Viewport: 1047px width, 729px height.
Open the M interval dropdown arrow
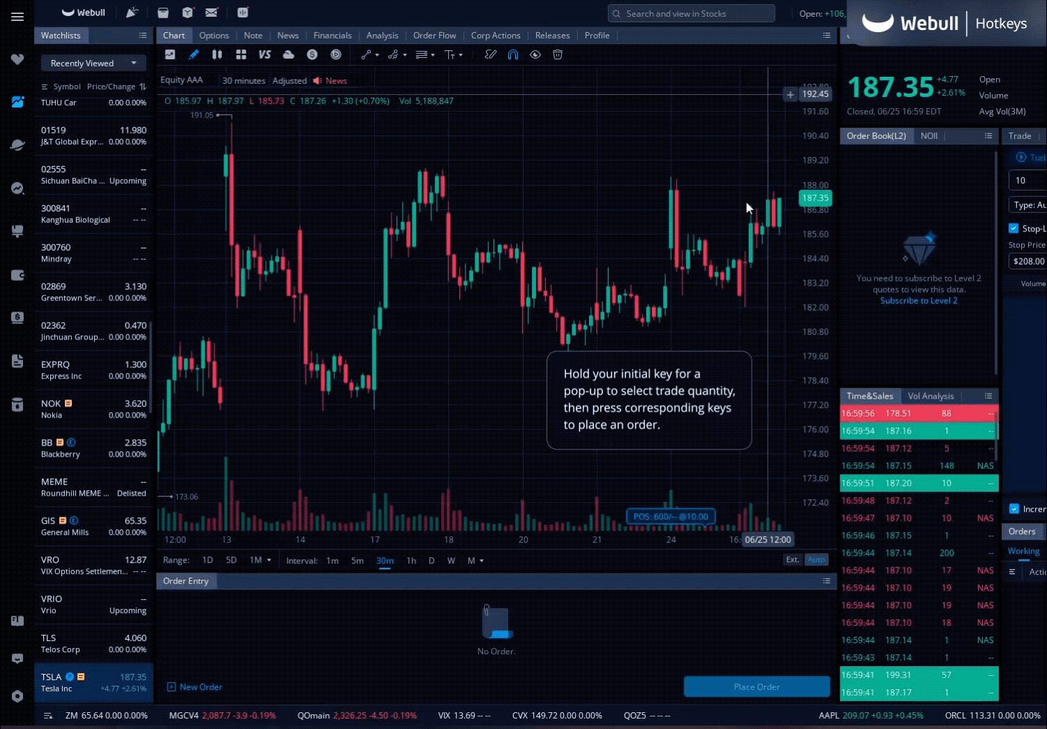pos(481,560)
